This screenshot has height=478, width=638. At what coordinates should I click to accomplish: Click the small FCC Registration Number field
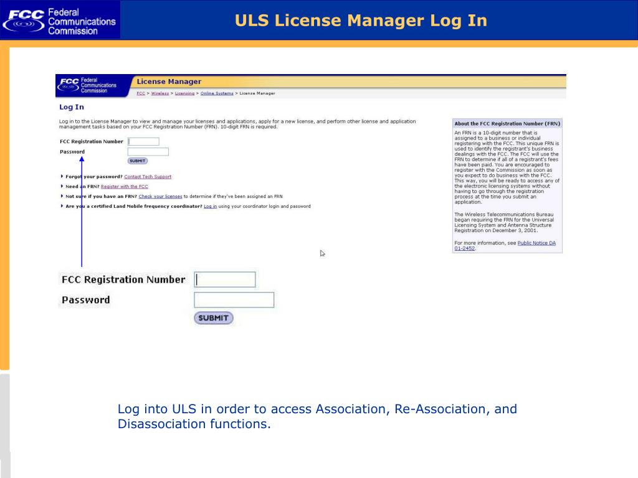[x=143, y=141]
